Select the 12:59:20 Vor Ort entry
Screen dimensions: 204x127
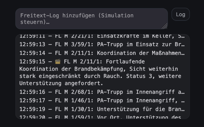[102, 117]
